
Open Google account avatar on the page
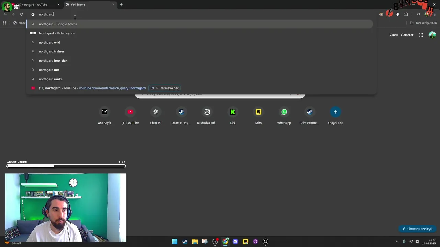432,35
